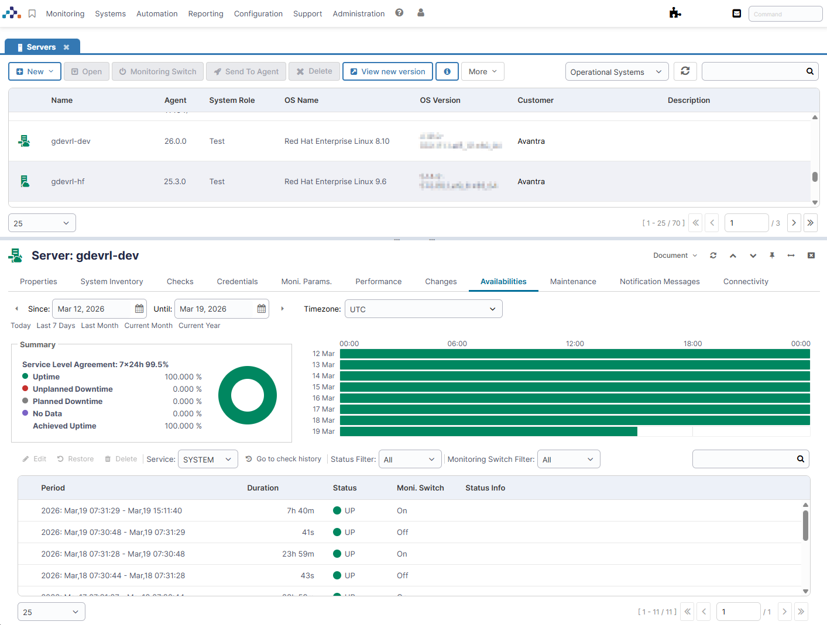
Task: Open the Since date calendar picker
Action: pyautogui.click(x=139, y=309)
